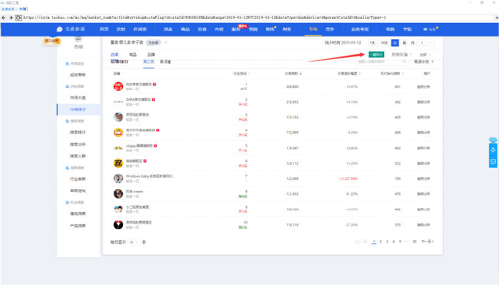Click the avatar of the cream shop row

point(118,194)
